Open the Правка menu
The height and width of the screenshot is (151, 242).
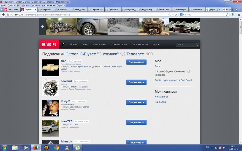click(x=11, y=5)
